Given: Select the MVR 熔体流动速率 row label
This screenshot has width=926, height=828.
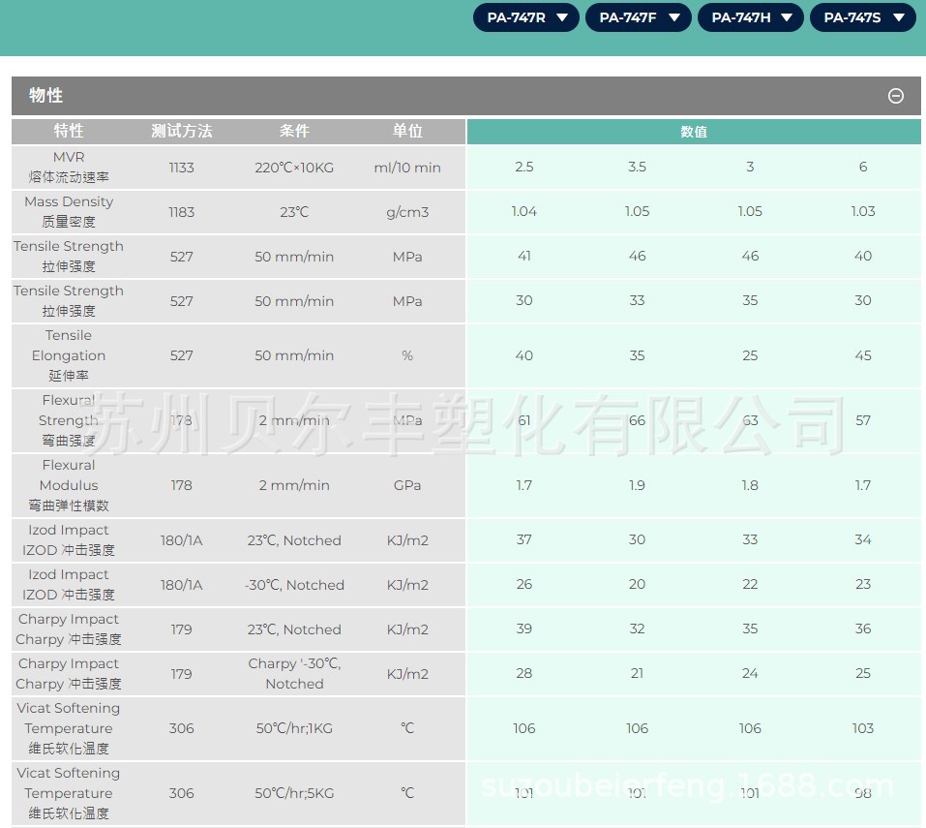Looking at the screenshot, I should pos(69,167).
